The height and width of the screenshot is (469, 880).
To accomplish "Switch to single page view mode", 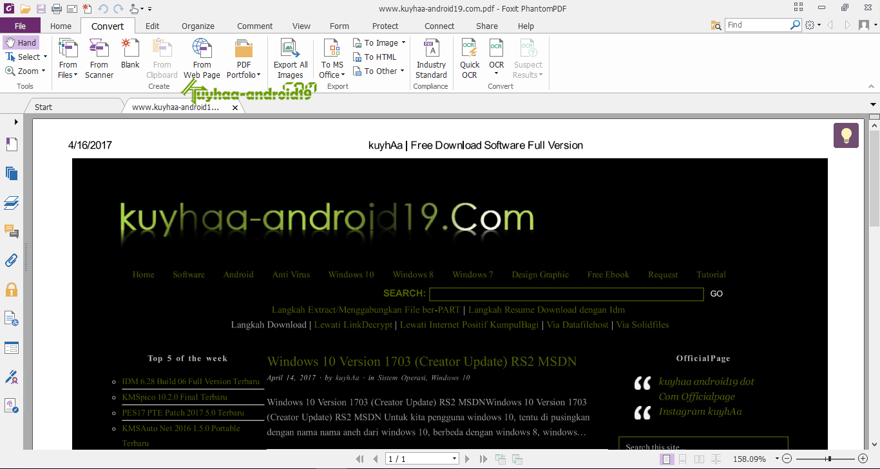I will tap(667, 459).
